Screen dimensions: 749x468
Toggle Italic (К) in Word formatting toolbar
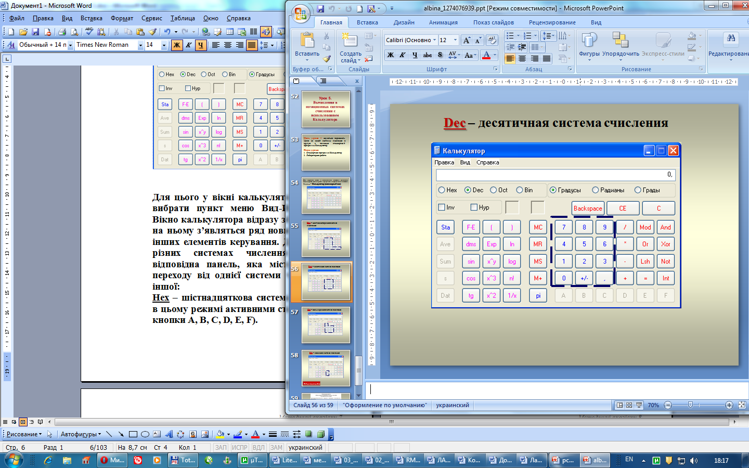click(x=188, y=45)
